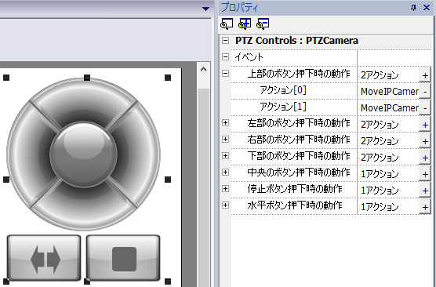Click 2アクション value of 左部 row
The height and width of the screenshot is (287, 436).
pyautogui.click(x=380, y=125)
